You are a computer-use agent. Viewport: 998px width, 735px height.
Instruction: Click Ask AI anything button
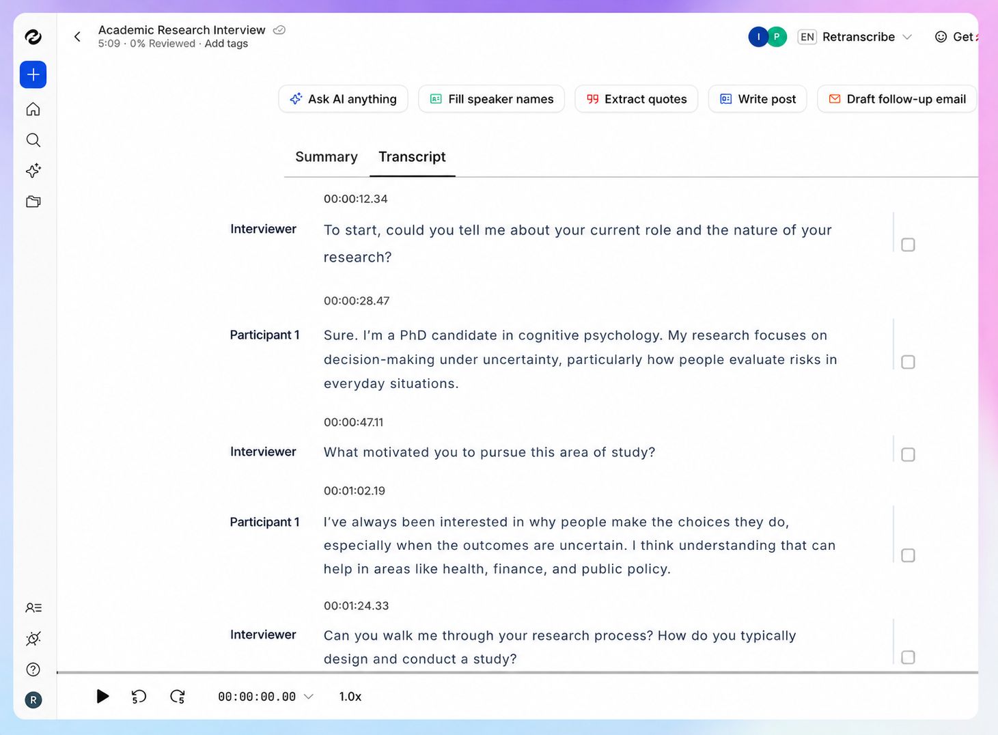(343, 99)
